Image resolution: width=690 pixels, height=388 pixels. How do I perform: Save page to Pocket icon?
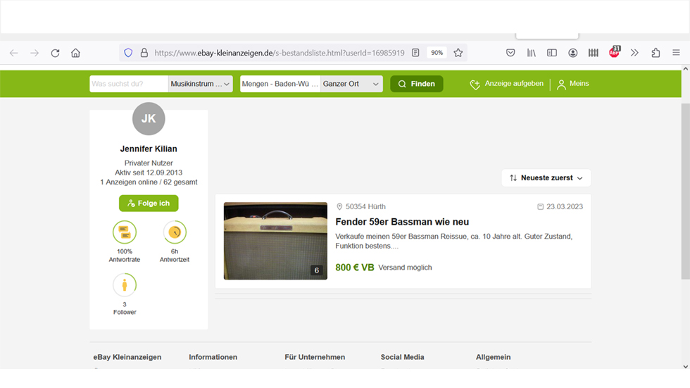(510, 53)
